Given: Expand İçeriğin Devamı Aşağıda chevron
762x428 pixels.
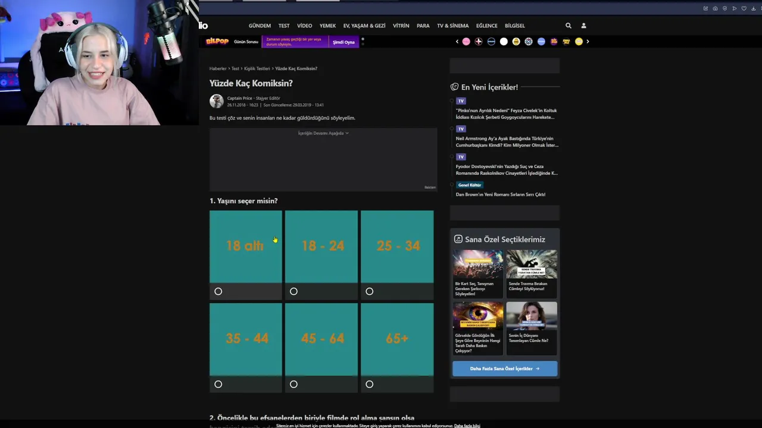Looking at the screenshot, I should tap(347, 133).
